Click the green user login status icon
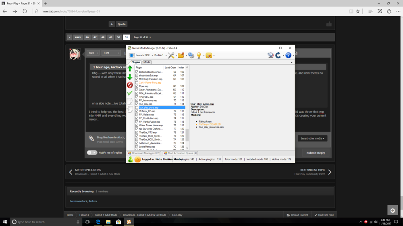Viewport: 403px width, 226px height. pyautogui.click(x=130, y=159)
